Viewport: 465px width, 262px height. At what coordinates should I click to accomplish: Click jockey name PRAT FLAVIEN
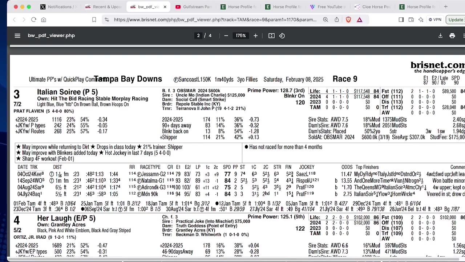pyautogui.click(x=28, y=111)
